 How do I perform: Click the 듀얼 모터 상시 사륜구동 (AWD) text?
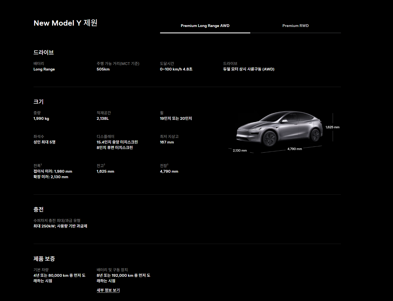[x=249, y=69]
